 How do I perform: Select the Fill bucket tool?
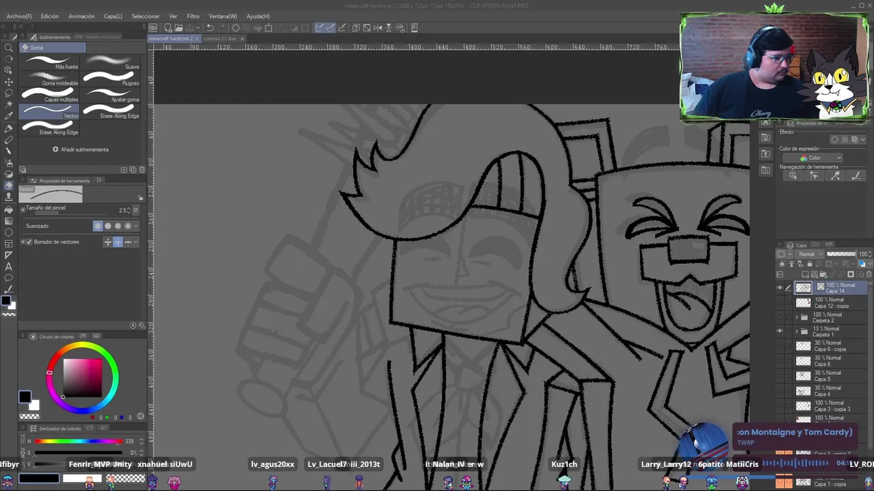(x=9, y=209)
